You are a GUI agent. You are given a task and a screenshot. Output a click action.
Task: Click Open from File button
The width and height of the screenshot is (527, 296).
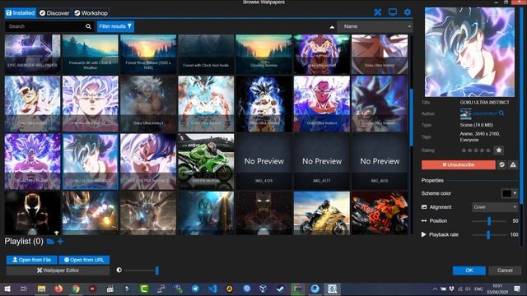(32, 260)
